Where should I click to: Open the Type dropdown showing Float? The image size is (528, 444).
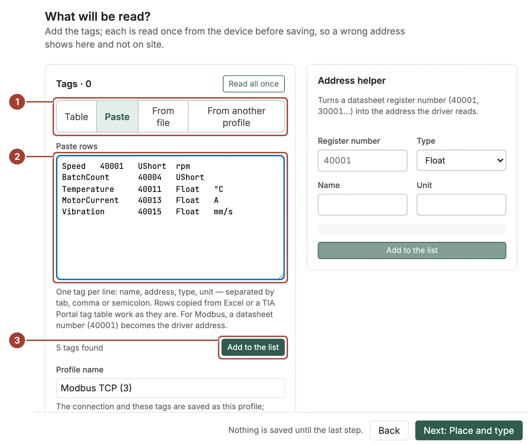point(461,160)
